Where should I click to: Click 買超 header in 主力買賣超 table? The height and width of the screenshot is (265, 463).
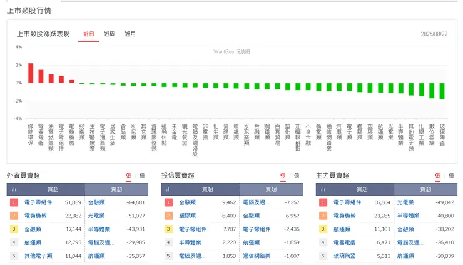click(x=362, y=189)
